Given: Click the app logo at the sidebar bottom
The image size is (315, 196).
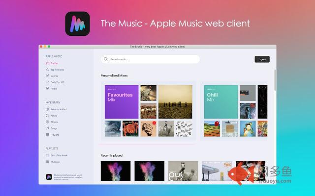Looking at the screenshot, I should (49, 177).
